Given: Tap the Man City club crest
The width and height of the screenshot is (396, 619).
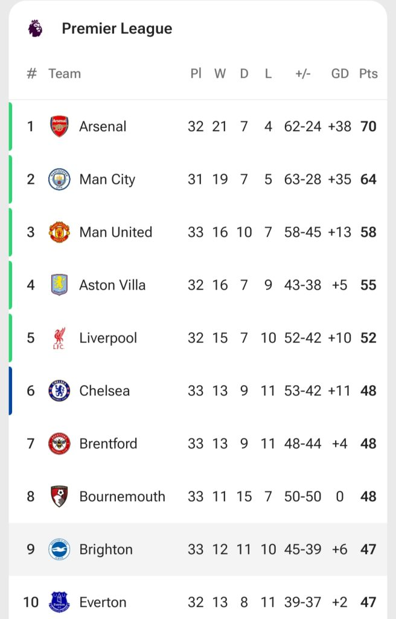Looking at the screenshot, I should [59, 180].
